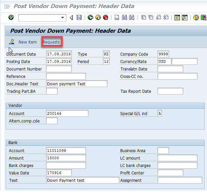Go to Next Page icon
The image size is (207, 193).
159,18
